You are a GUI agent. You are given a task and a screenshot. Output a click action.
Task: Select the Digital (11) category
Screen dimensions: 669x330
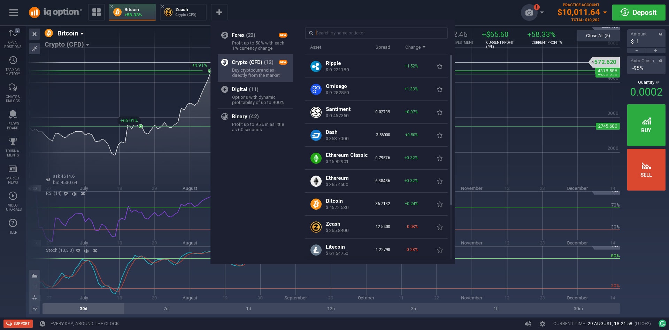(255, 95)
